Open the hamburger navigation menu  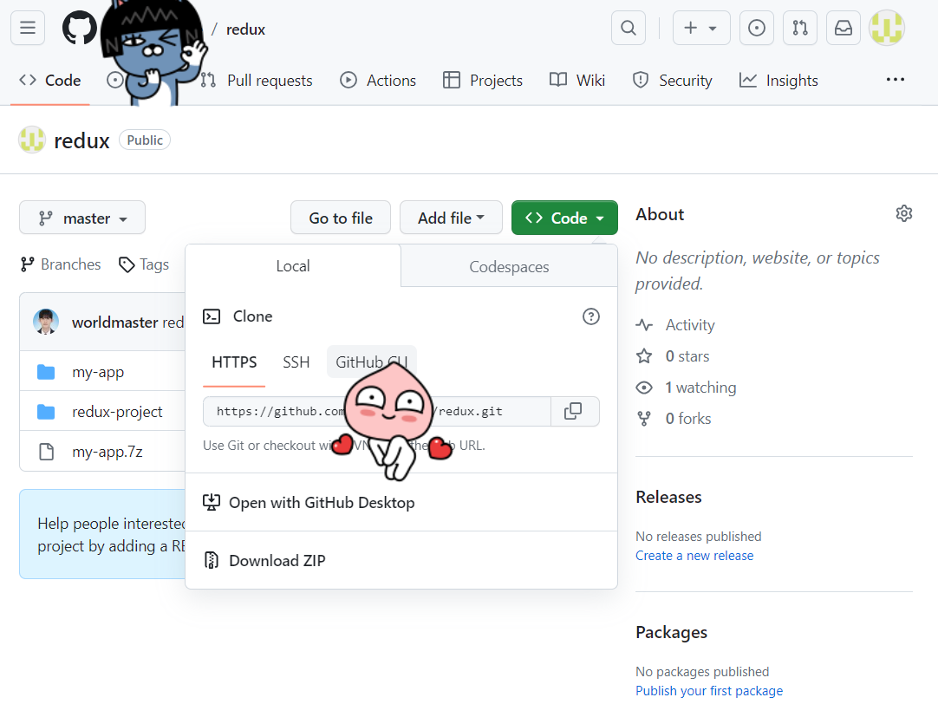point(28,28)
